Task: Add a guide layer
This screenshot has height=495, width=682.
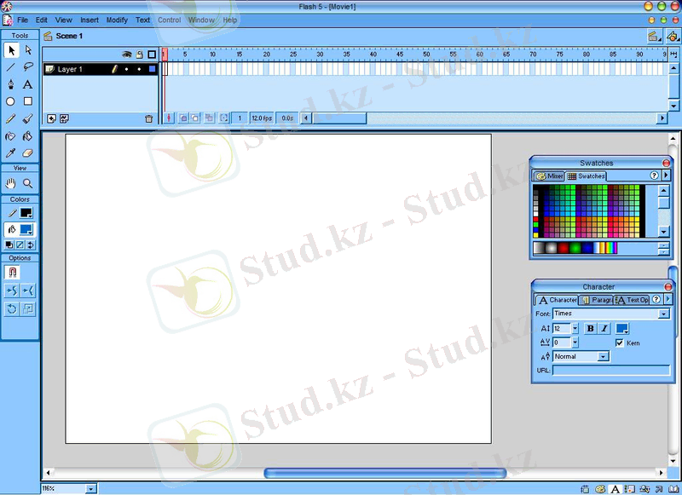Action: tap(65, 118)
